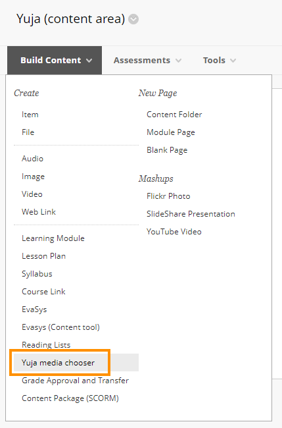282x428 pixels.
Task: Add a Web Link
Action: (x=39, y=212)
